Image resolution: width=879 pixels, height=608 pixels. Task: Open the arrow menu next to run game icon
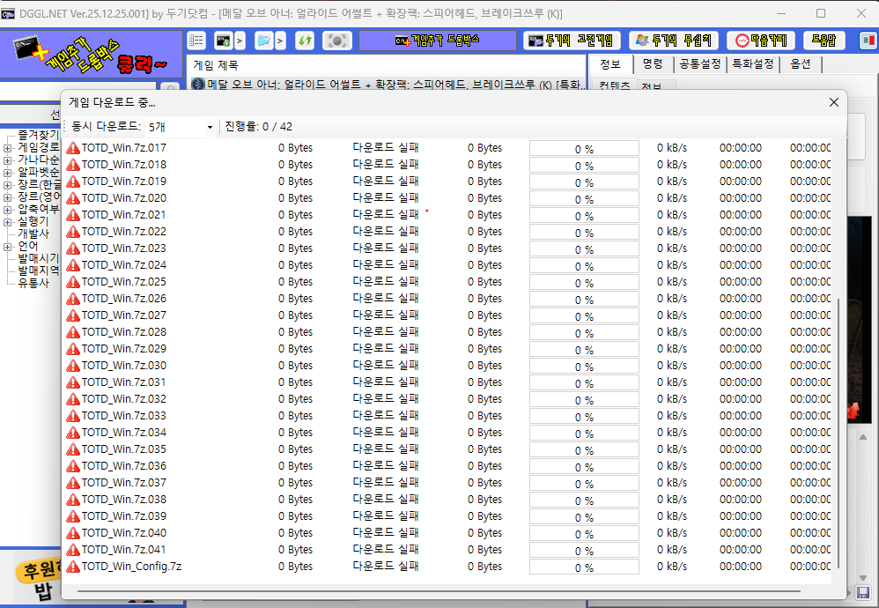[240, 41]
